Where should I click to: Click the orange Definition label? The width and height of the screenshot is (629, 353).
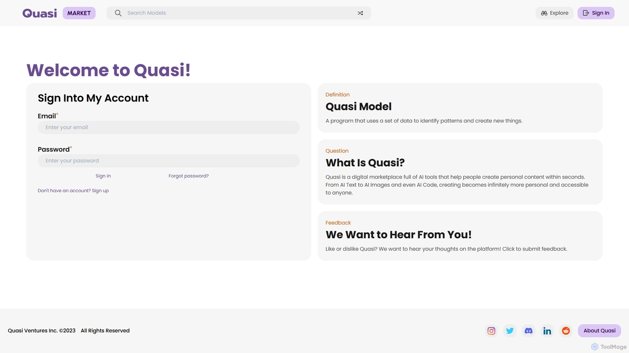point(338,95)
